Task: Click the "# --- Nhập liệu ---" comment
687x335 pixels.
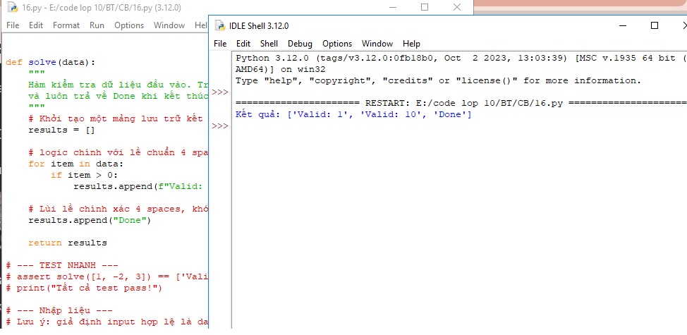Action: [59, 310]
